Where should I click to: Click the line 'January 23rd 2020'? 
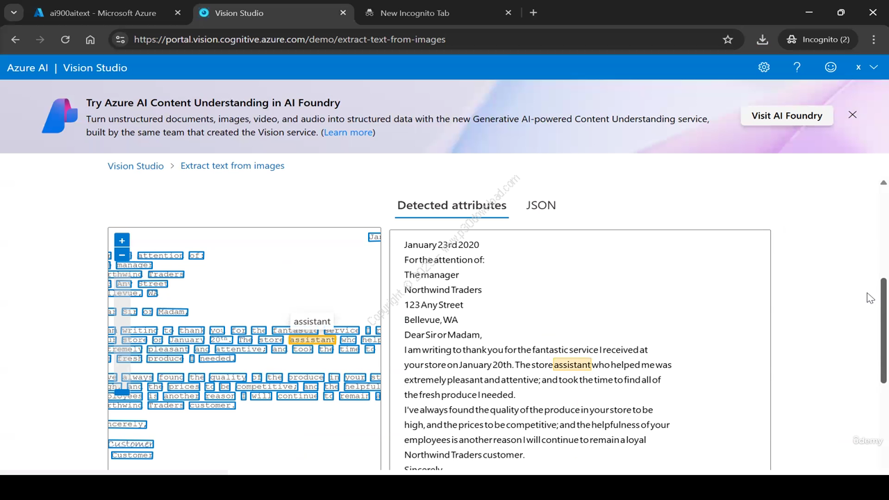click(x=442, y=244)
